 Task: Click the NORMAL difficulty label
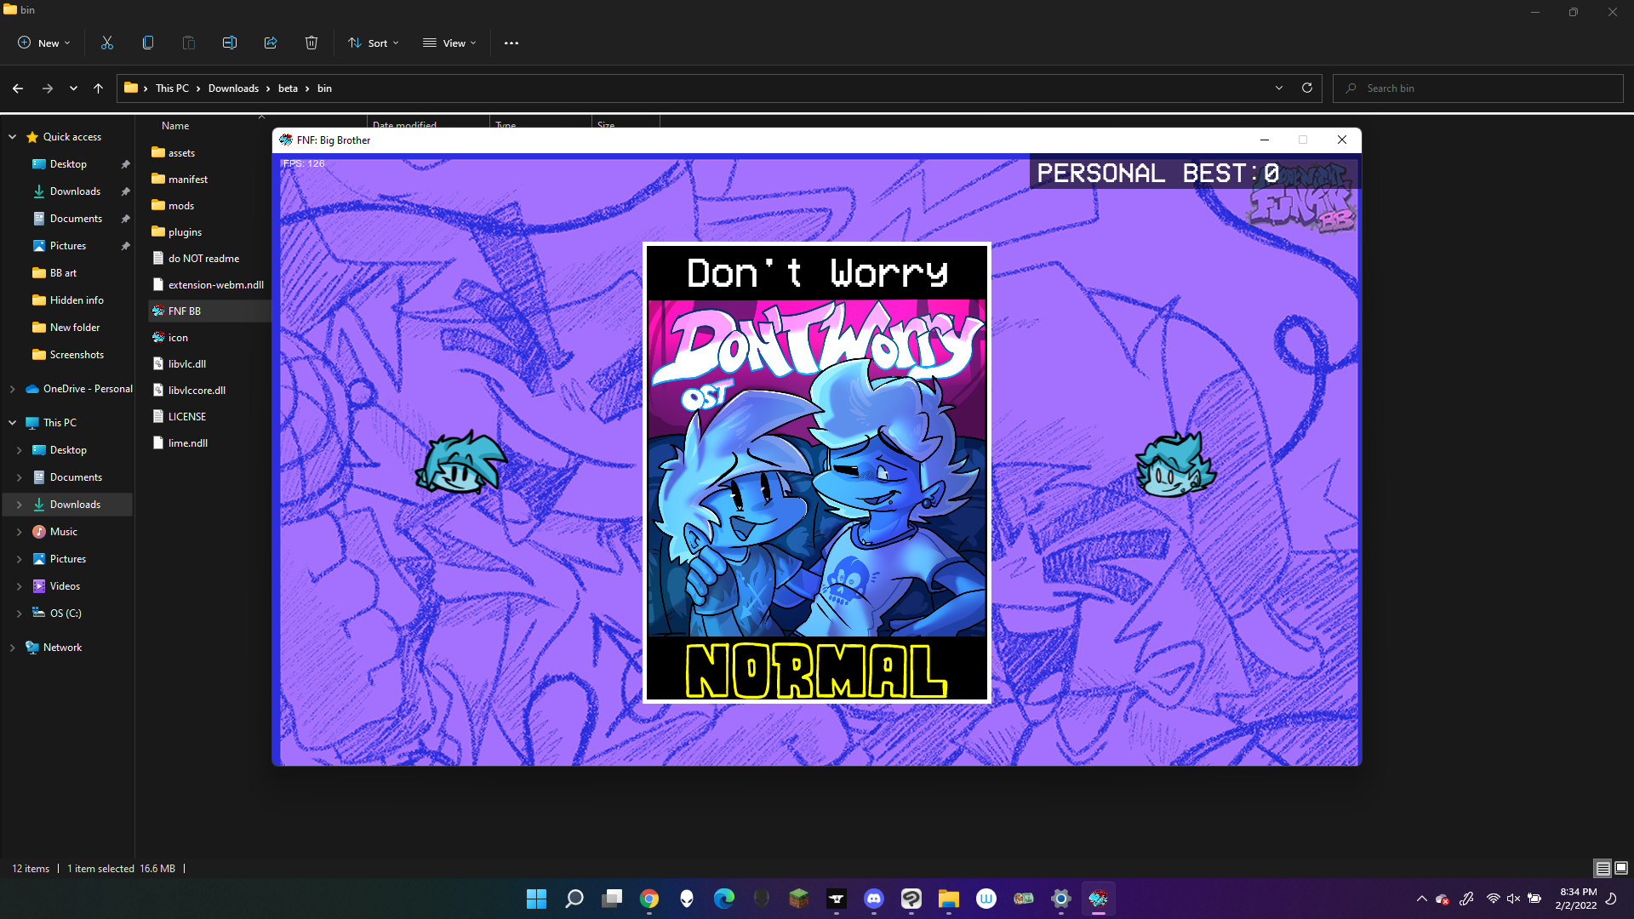817,671
